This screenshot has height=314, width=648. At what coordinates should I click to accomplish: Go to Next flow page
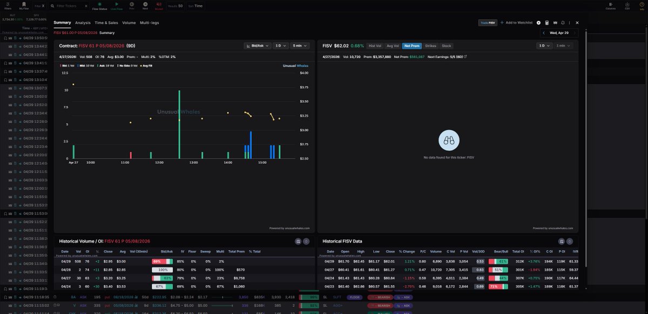point(145,4)
